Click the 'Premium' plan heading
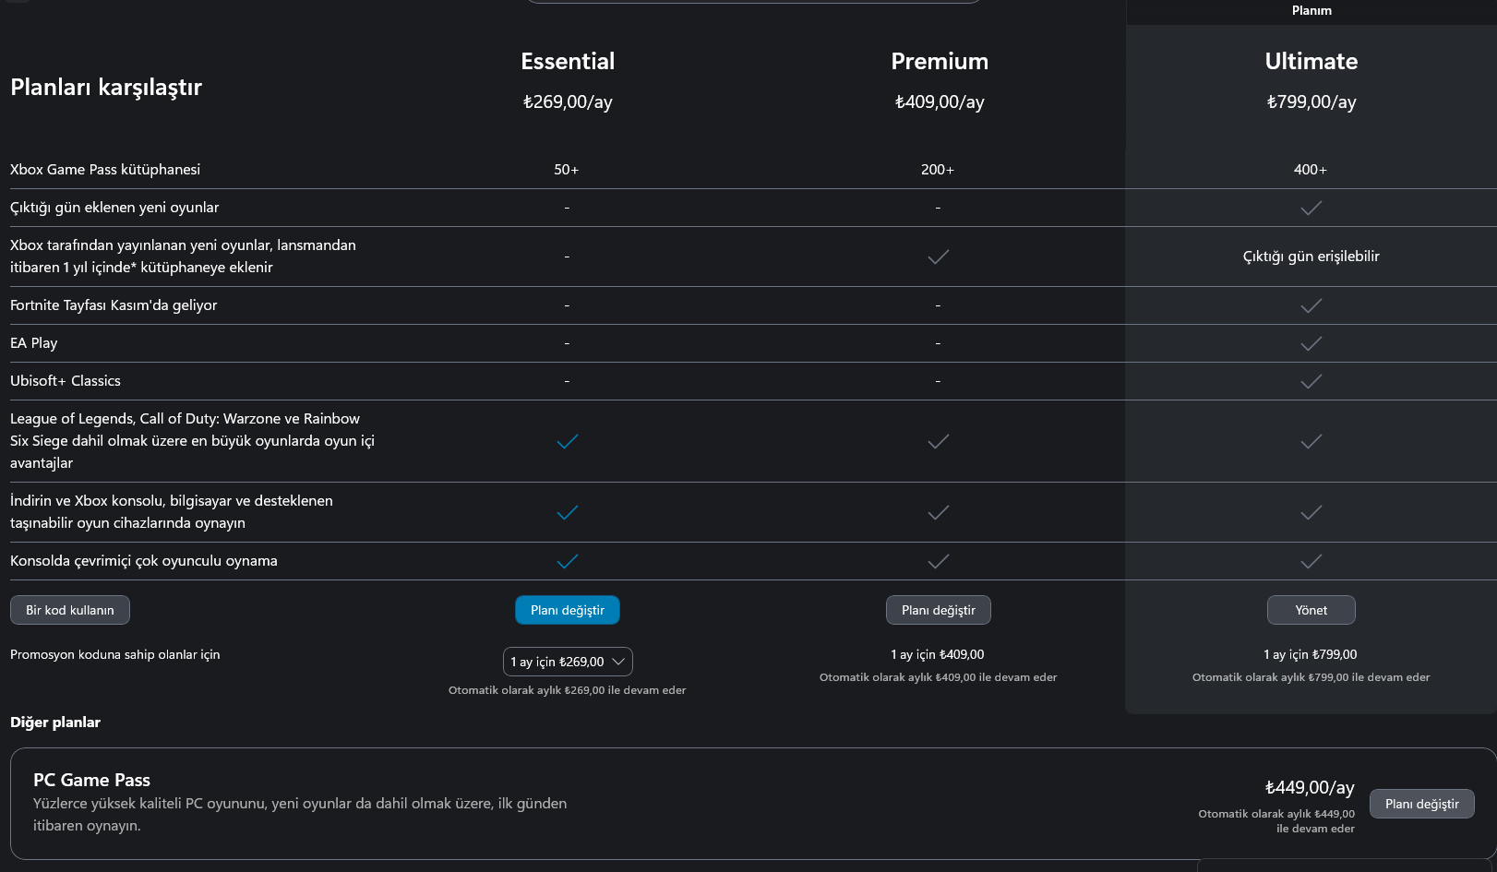 pyautogui.click(x=940, y=61)
